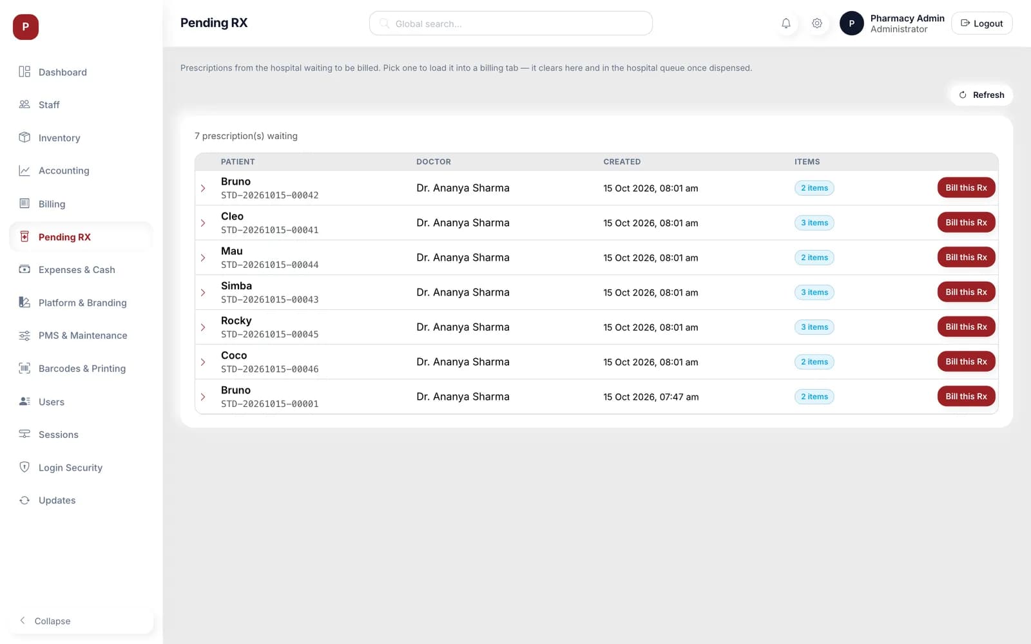Open settings gear icon in header

[x=817, y=23]
